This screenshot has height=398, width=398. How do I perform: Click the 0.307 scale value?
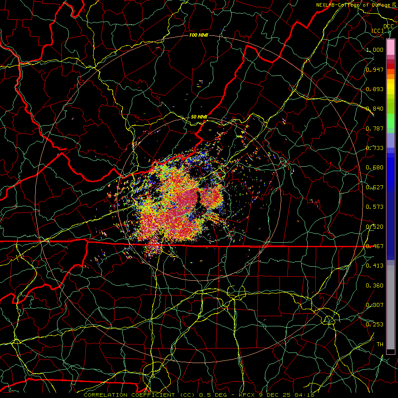click(375, 305)
